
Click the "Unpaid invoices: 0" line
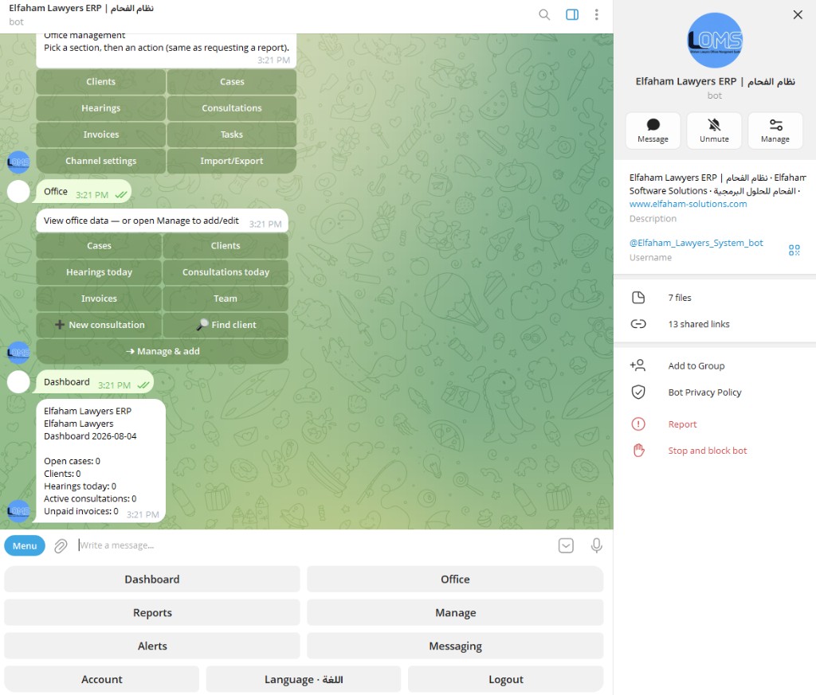pyautogui.click(x=80, y=511)
